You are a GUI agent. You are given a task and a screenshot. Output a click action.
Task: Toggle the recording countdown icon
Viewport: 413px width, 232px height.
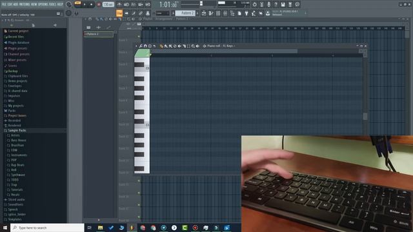tap(134, 5)
